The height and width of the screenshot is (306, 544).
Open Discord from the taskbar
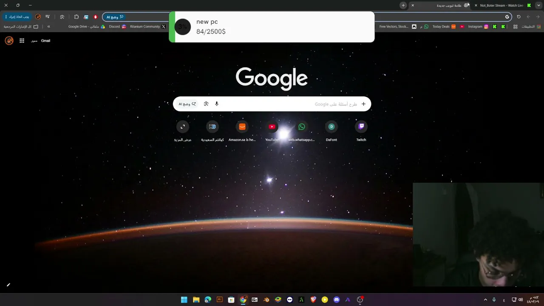[337, 300]
